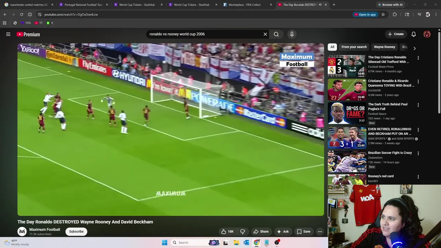Open the YouTube hamburger guide menu
This screenshot has height=248, width=441.
(x=8, y=34)
